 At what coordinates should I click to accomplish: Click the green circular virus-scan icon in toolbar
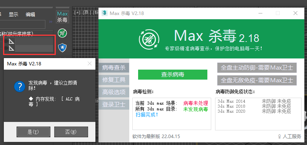coord(62,33)
